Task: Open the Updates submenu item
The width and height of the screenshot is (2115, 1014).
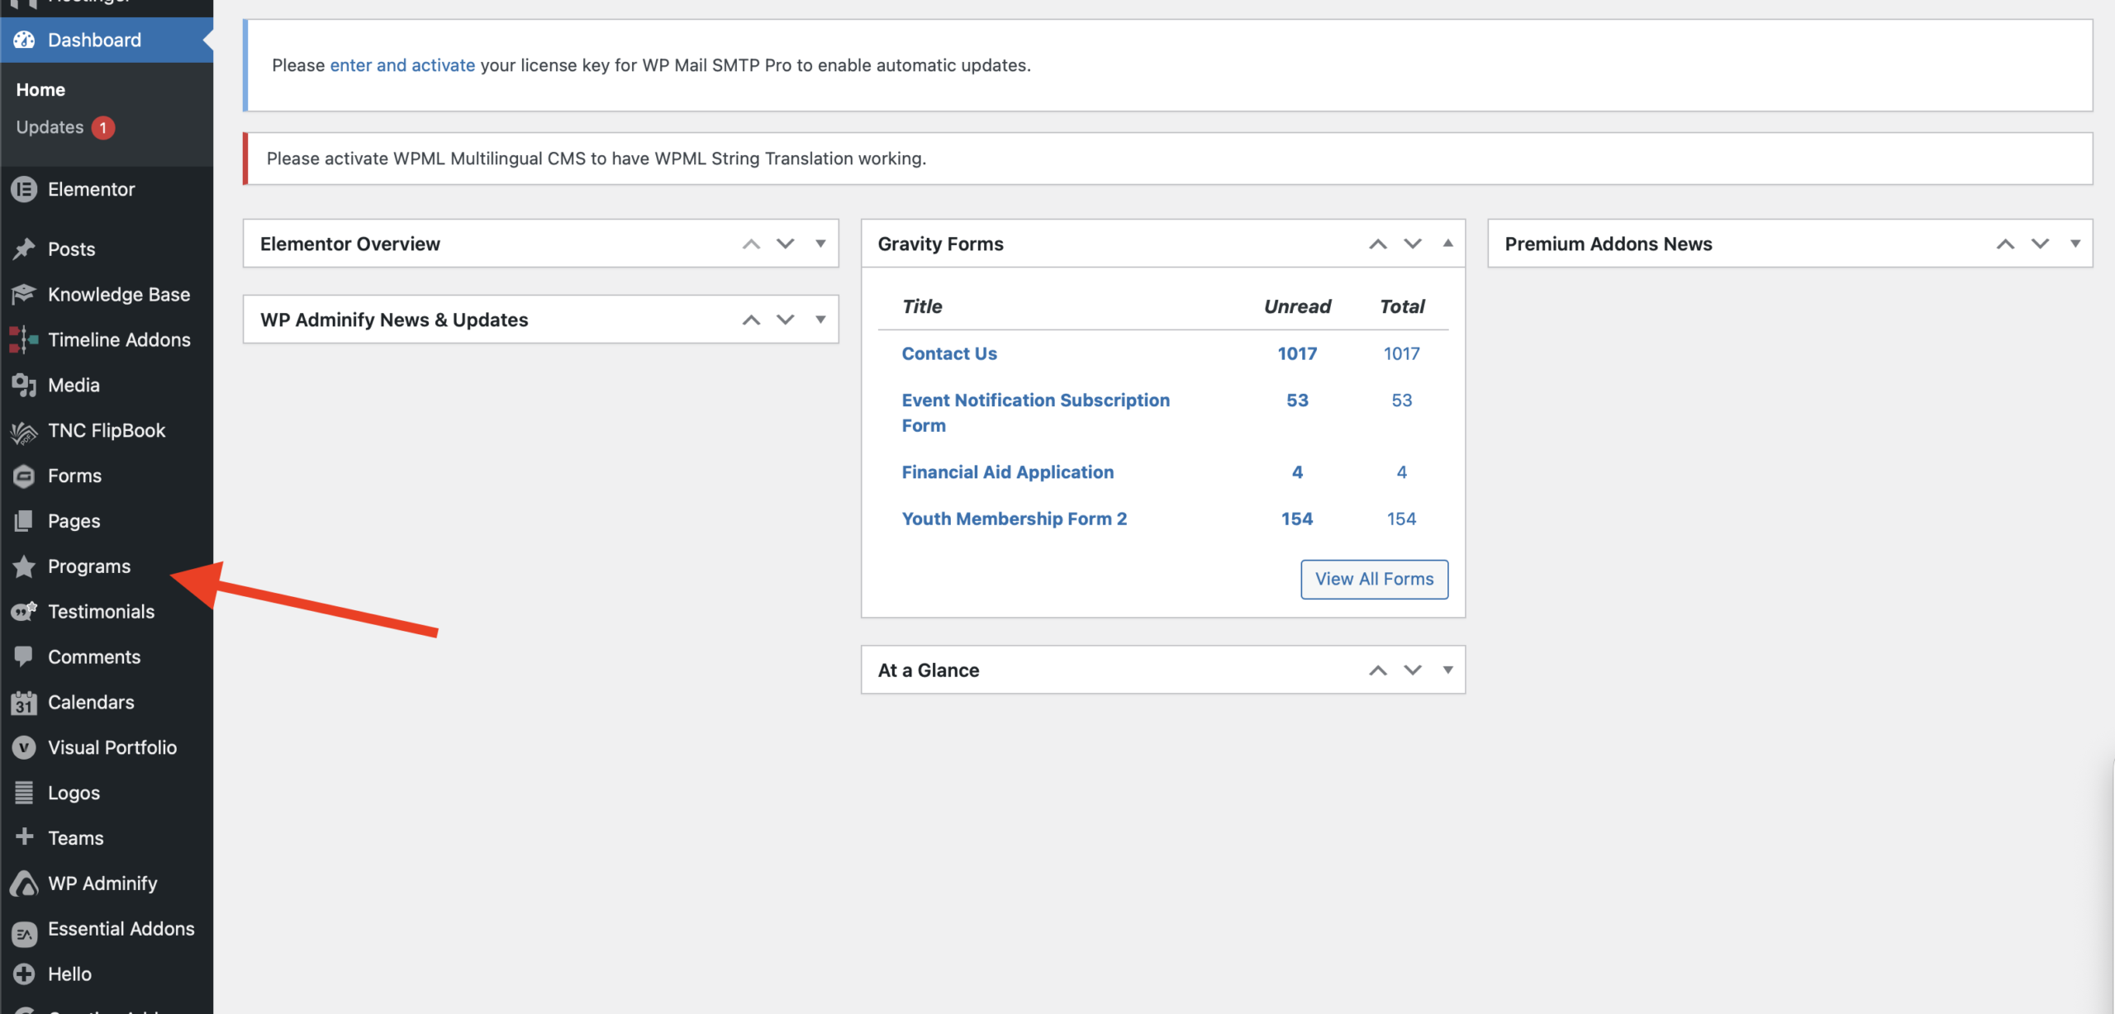Action: click(50, 127)
